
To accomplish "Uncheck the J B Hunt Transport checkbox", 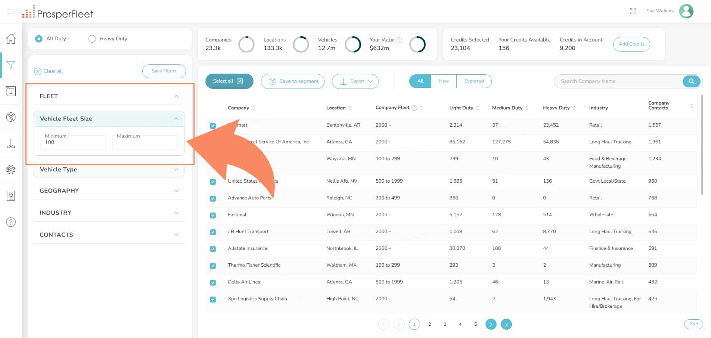I will coord(213,232).
